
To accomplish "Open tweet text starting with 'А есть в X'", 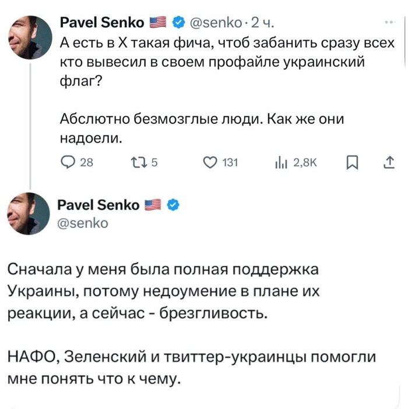I will point(221,61).
